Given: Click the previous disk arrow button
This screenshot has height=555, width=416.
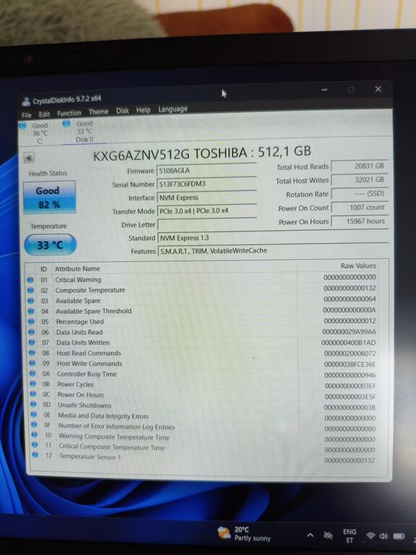Looking at the screenshot, I should pyautogui.click(x=29, y=158).
